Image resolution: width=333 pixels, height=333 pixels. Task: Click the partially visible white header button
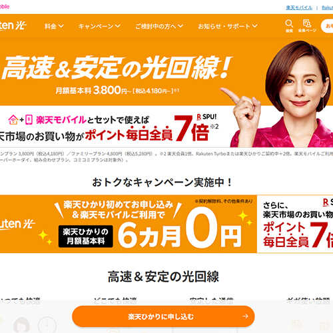tap(327, 26)
